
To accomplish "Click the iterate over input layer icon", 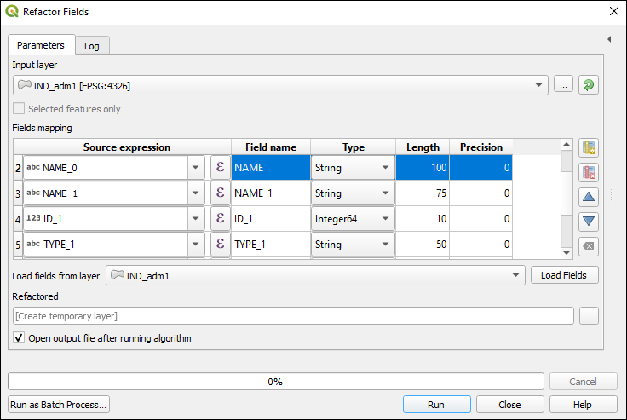I will click(x=589, y=85).
